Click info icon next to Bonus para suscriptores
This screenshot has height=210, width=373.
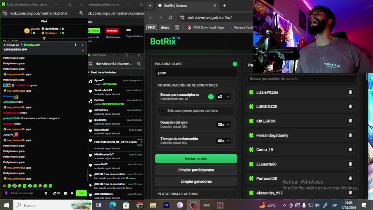(211, 97)
